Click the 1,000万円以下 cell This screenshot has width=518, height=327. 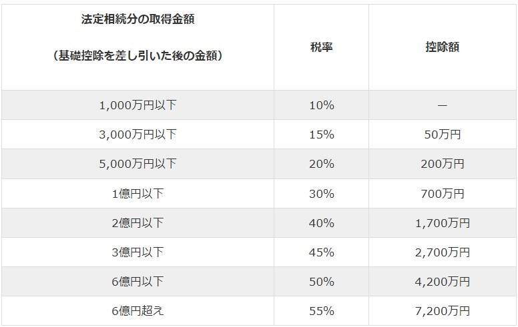[x=138, y=105]
